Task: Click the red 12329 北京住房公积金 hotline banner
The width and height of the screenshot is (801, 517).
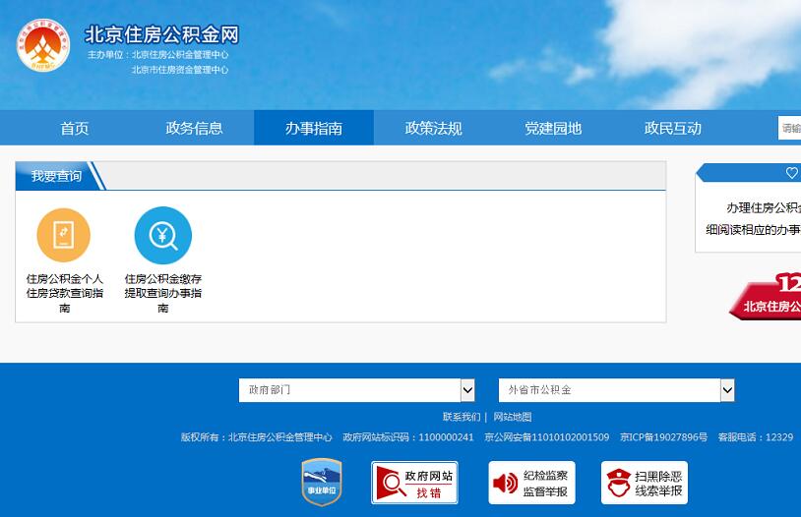Action: (765, 297)
